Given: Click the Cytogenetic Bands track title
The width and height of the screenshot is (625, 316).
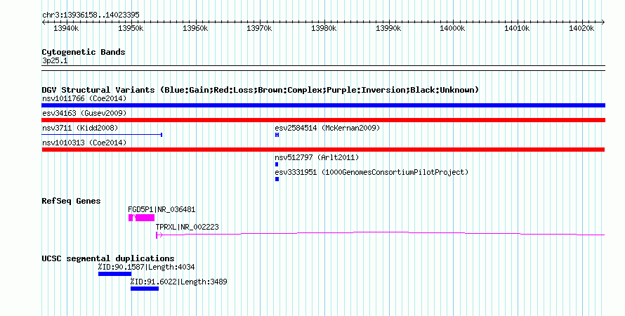Looking at the screenshot, I should [x=84, y=52].
